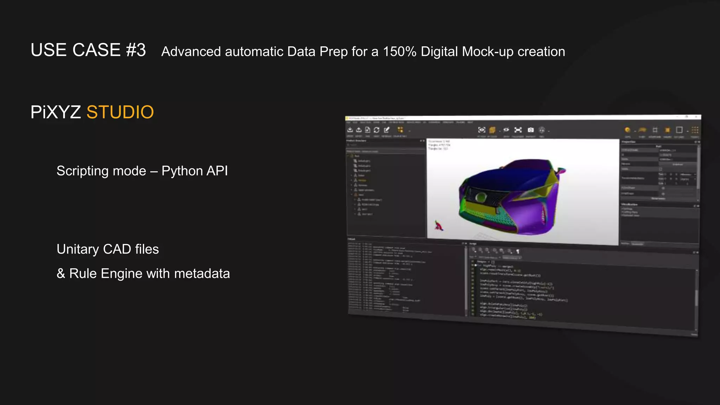Open the dropdown arrow after the orange dots icon
The height and width of the screenshot is (405, 720).
click(x=409, y=131)
